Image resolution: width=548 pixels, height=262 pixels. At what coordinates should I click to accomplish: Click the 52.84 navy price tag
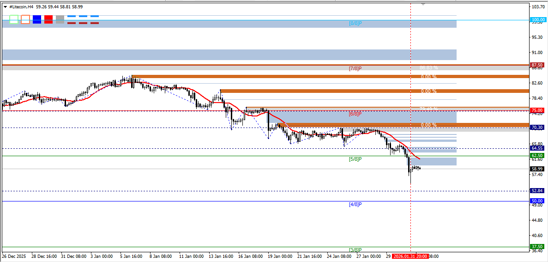(x=537, y=191)
